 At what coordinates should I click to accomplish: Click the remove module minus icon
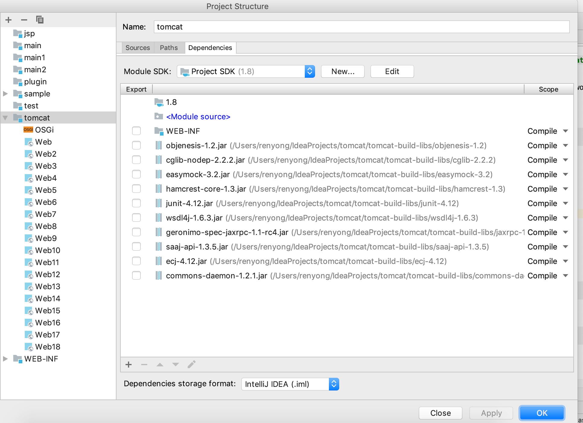pos(24,20)
